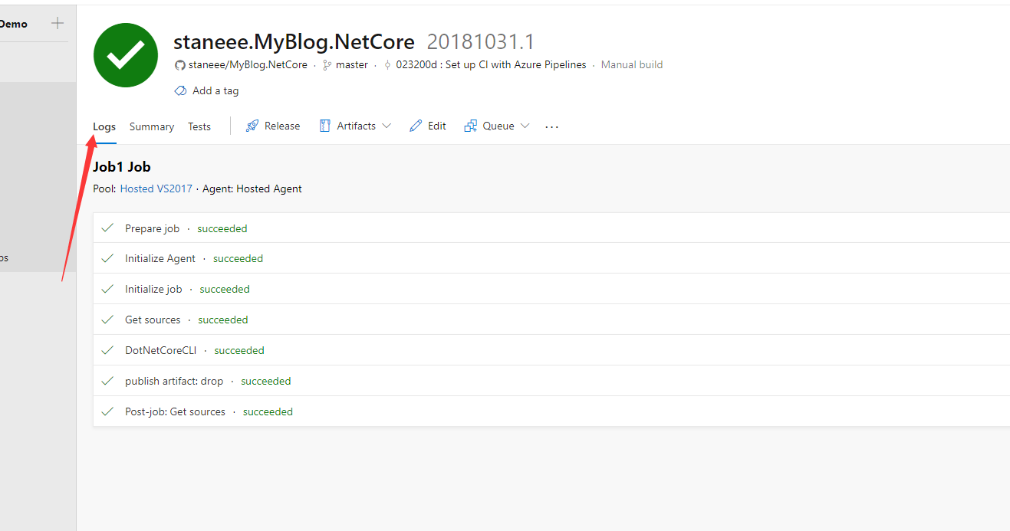The height and width of the screenshot is (531, 1010).
Task: Open commit 023200d Set up CI link
Action: (x=491, y=65)
